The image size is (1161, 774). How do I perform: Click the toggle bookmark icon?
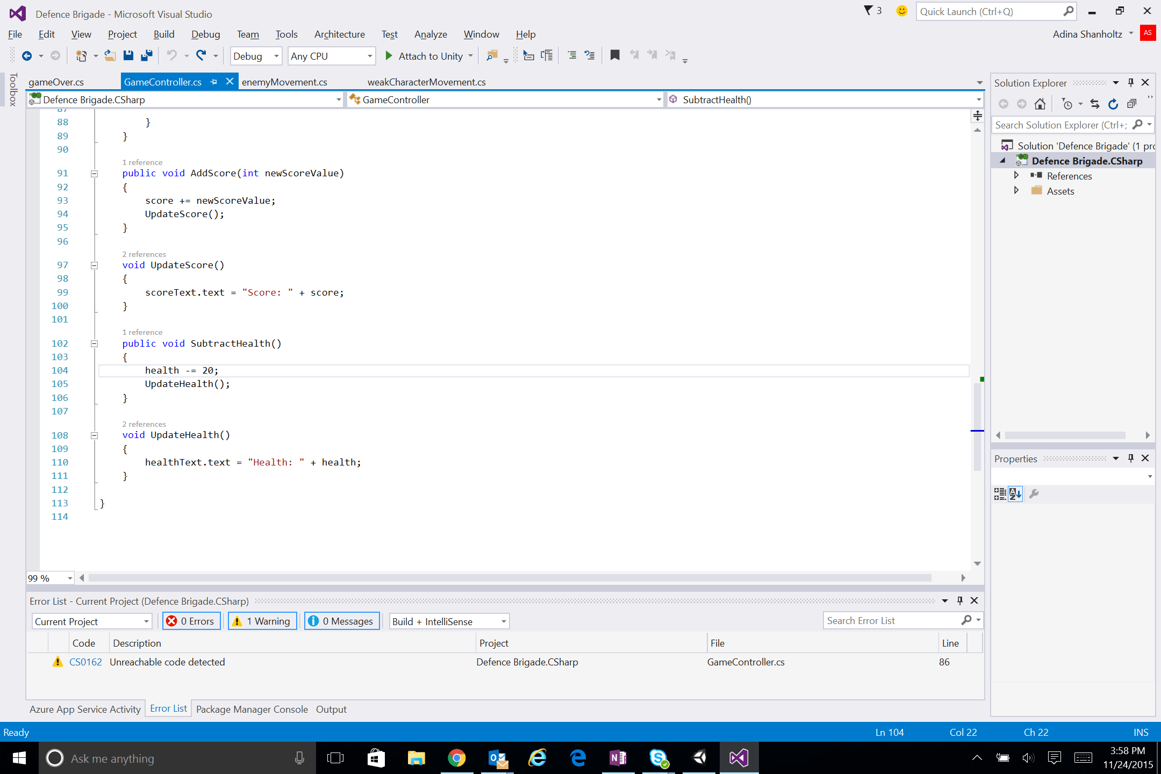pos(615,55)
